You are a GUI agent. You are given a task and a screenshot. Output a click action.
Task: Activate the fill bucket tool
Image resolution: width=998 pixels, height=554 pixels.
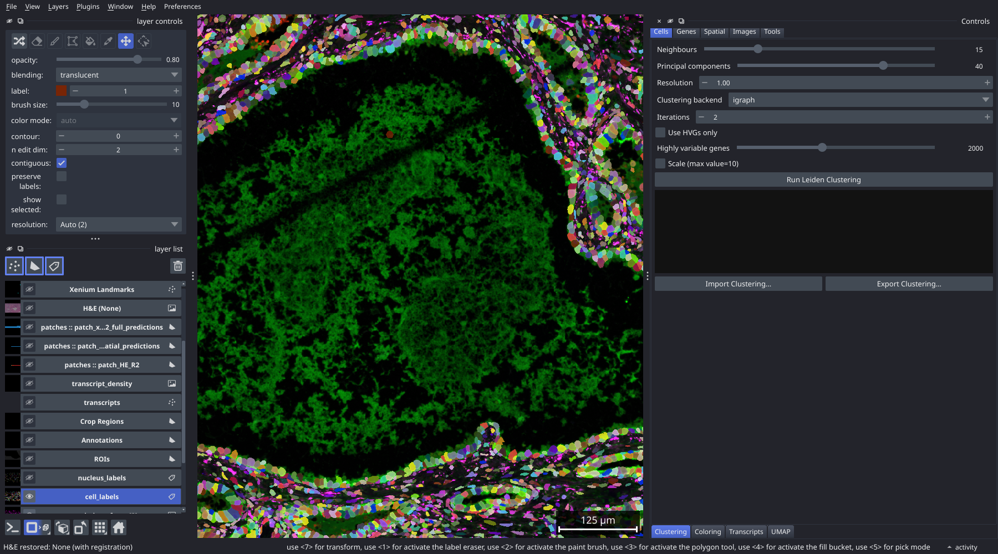pyautogui.click(x=90, y=41)
